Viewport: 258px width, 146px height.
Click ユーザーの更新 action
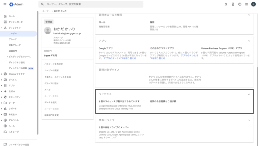pyautogui.click(x=52, y=70)
